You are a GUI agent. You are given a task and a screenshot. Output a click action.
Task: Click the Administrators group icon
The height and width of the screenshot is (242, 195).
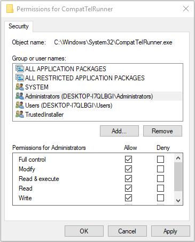pos(20,96)
